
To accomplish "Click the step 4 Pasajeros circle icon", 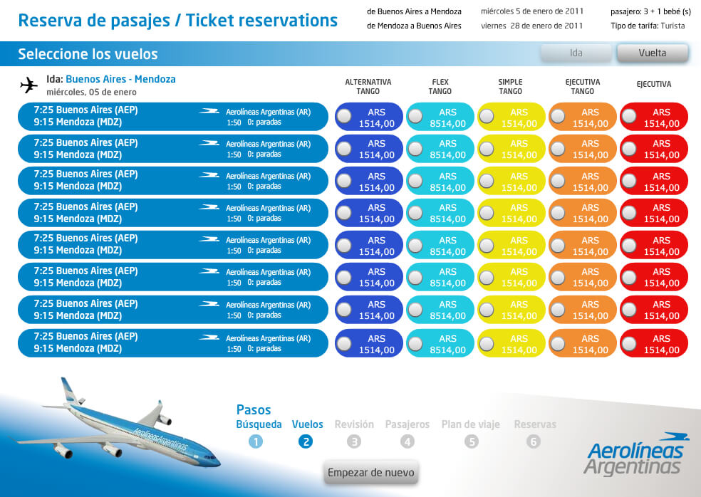I will [x=407, y=441].
